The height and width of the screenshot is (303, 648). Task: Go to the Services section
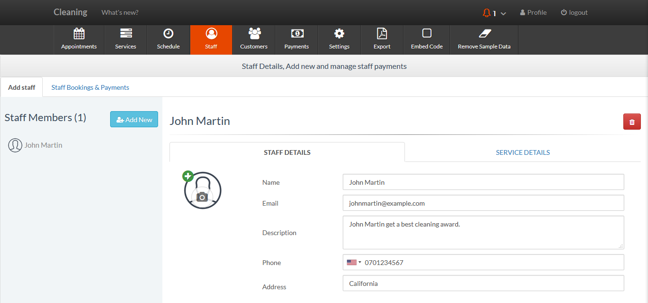pos(126,40)
